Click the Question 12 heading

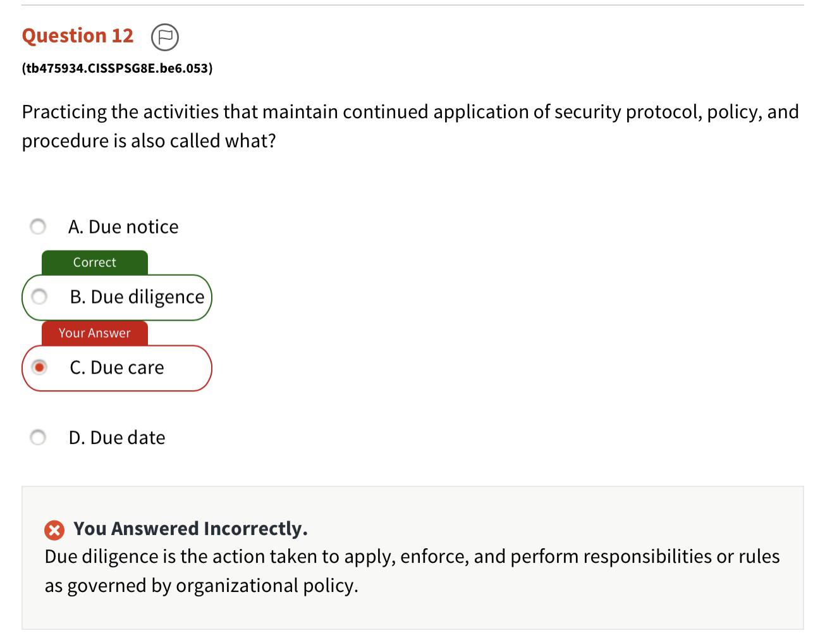(x=77, y=35)
